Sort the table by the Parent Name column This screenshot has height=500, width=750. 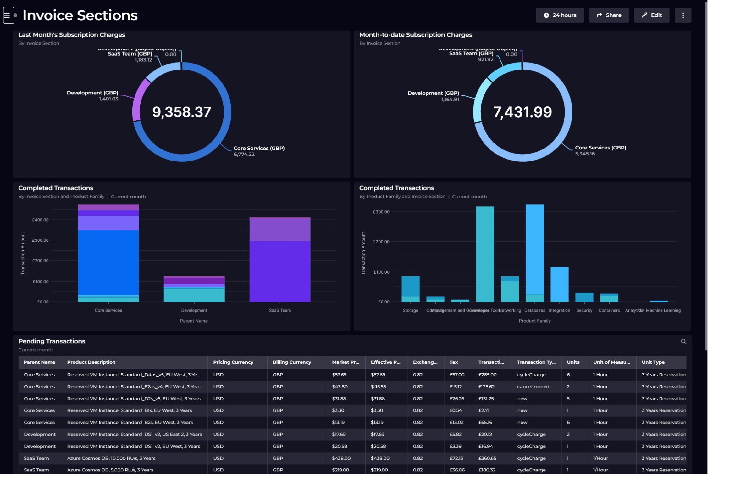point(40,362)
